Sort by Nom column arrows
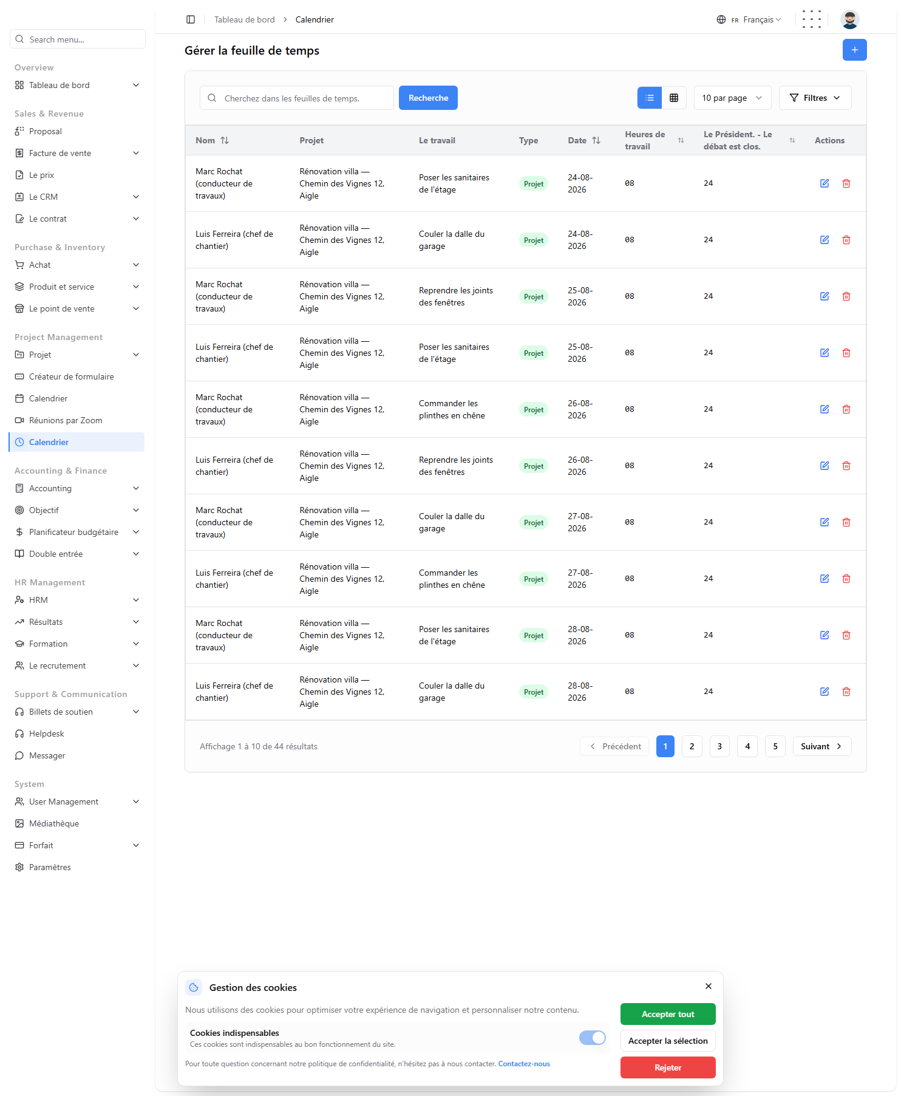This screenshot has height=1096, width=901. tap(225, 140)
